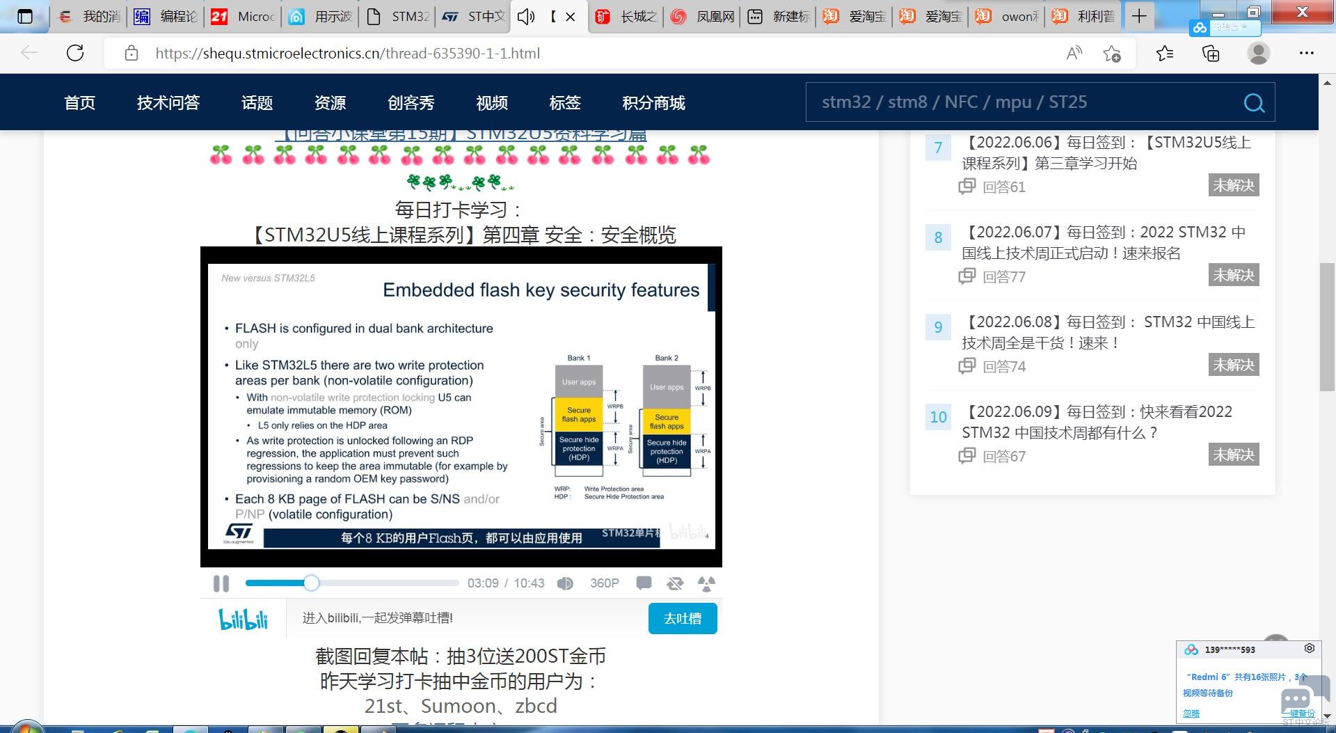Click the video progress slider handle

312,583
